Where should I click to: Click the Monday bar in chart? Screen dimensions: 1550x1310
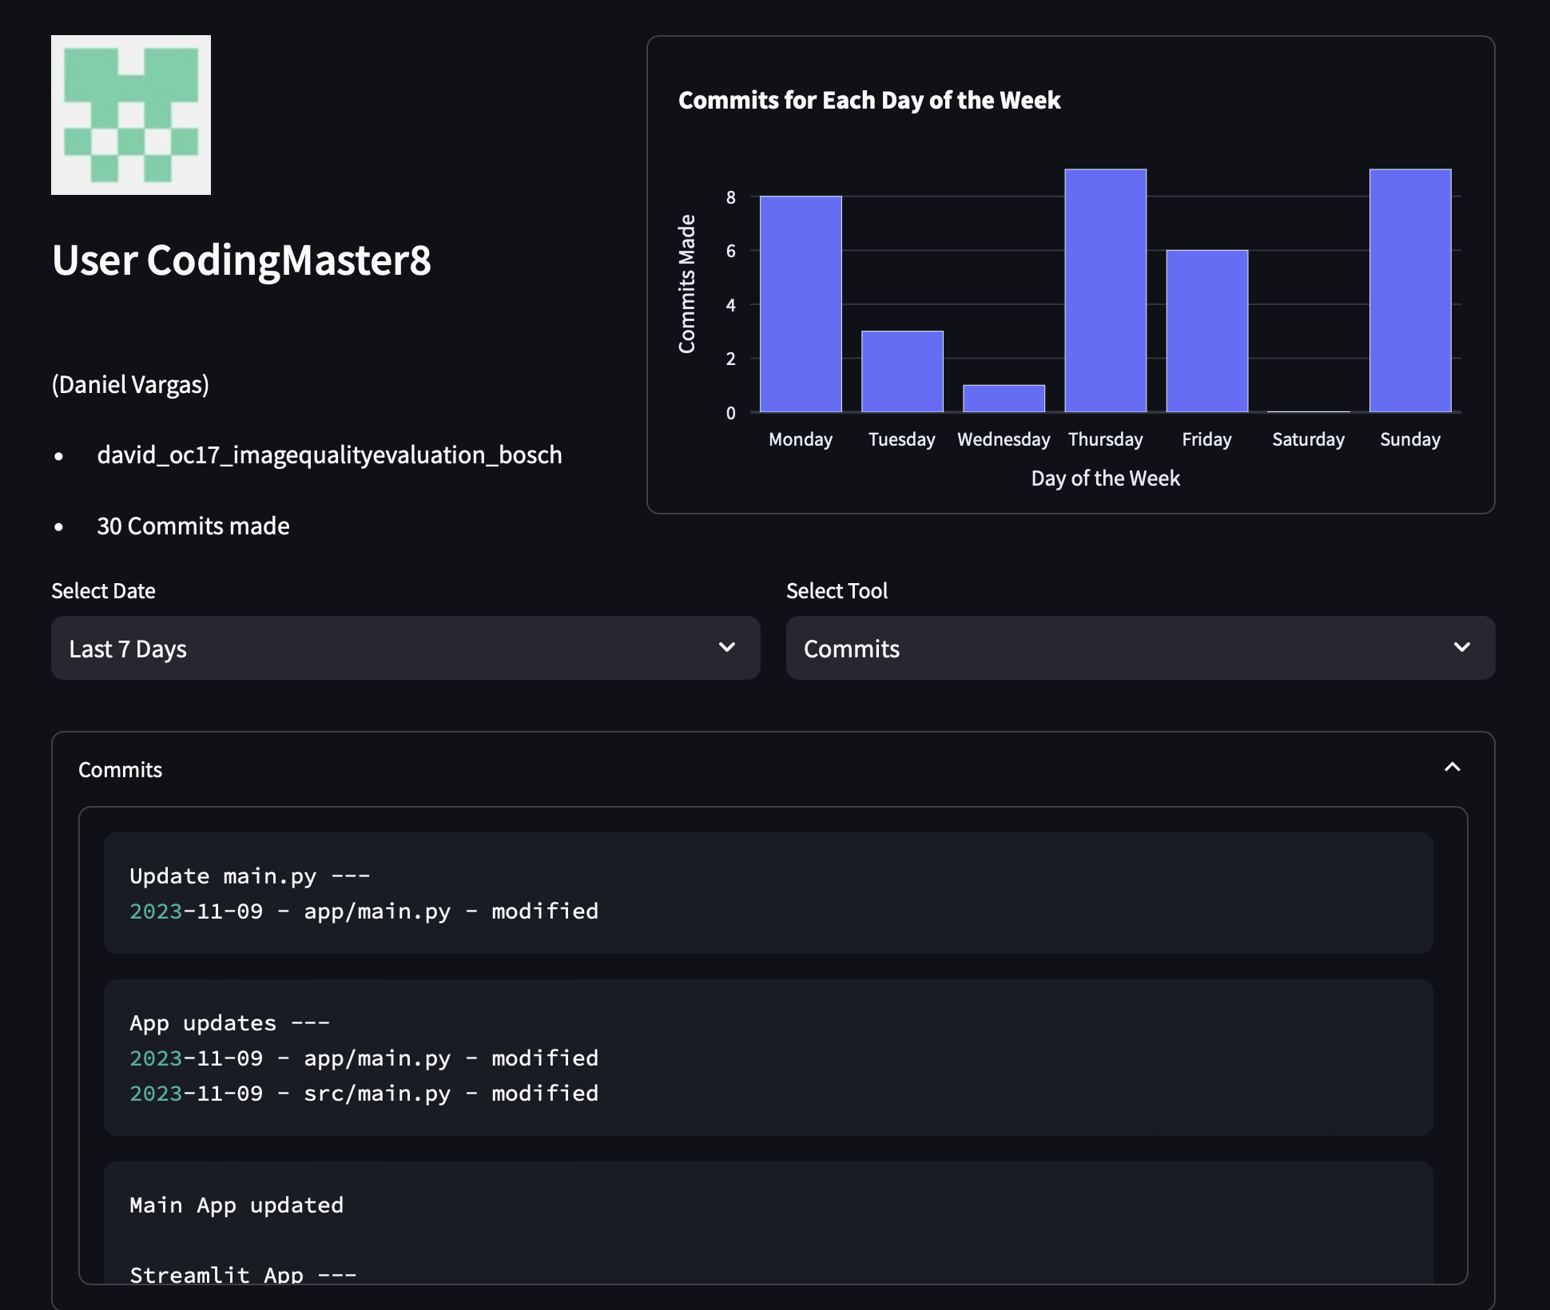[x=801, y=304]
